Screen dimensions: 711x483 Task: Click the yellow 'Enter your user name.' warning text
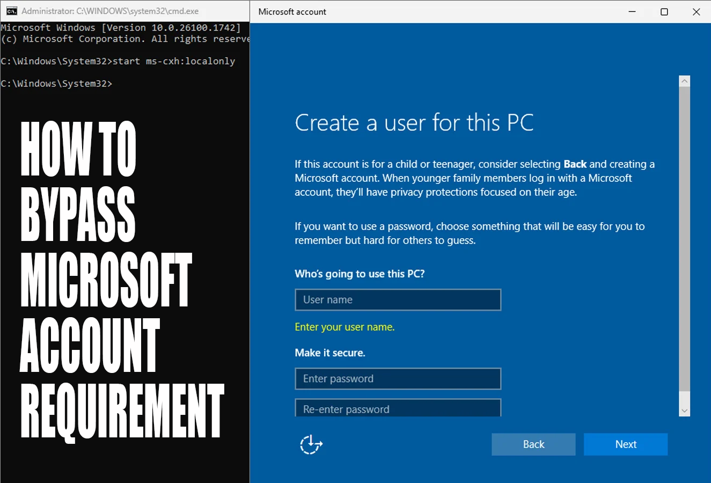344,326
